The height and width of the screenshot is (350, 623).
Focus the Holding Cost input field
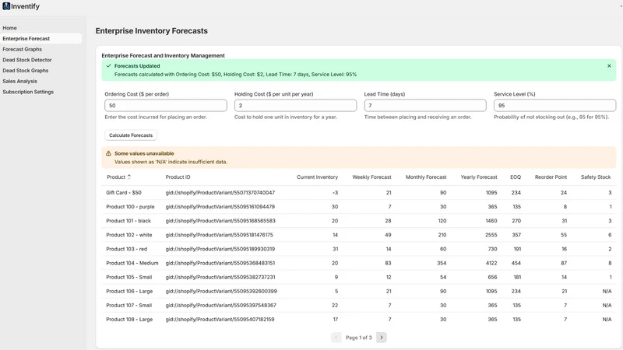pos(295,106)
